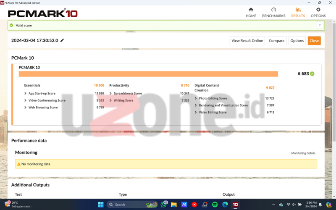The height and width of the screenshot is (210, 336).
Task: Edit the result name with pencil icon
Action: click(62, 40)
